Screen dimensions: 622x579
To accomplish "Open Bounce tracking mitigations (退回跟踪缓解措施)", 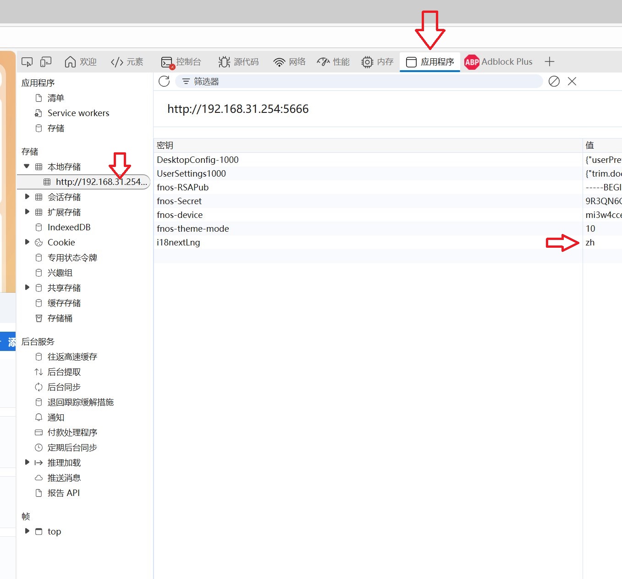I will (x=80, y=402).
